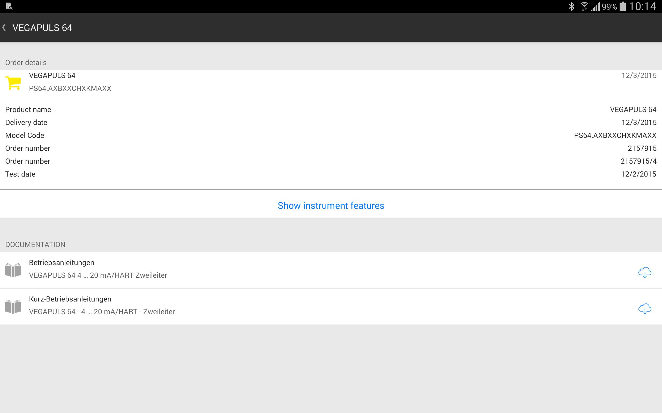Tap the Test date 12/2/2015 row
Screen dimensions: 662x413
331,174
